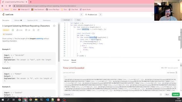Open the Submissions tab

47,20
